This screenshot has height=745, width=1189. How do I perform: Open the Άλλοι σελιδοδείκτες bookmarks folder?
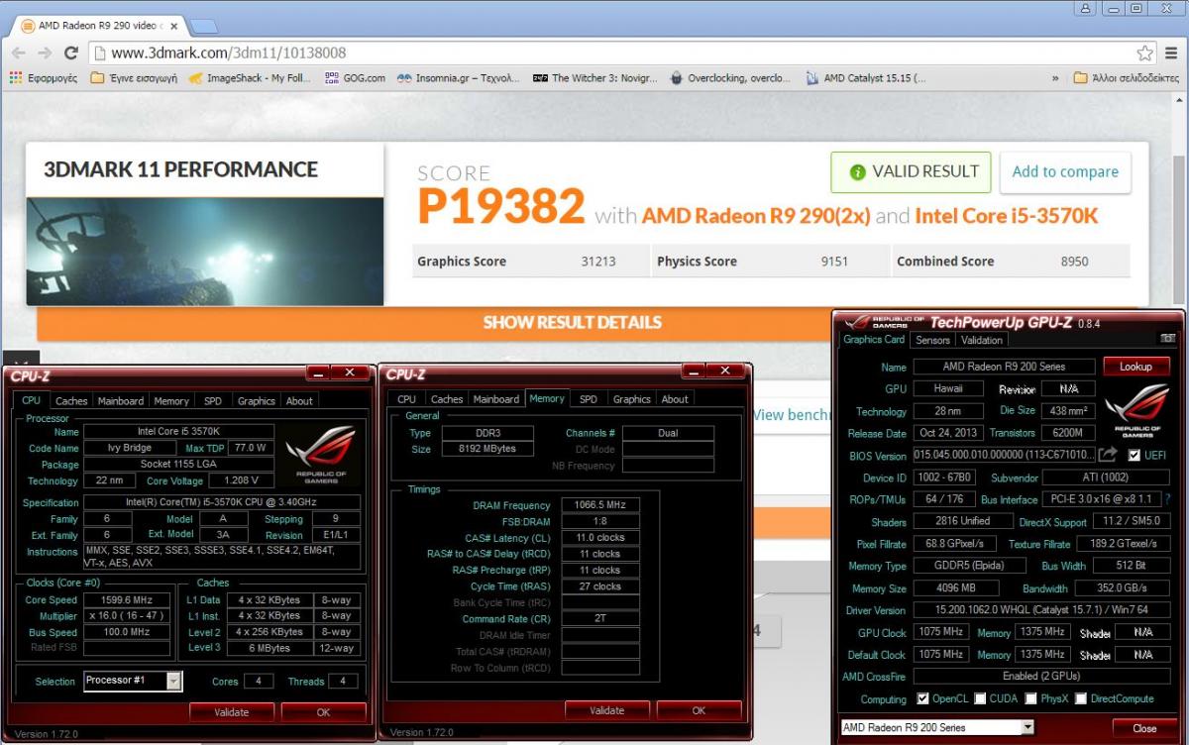click(x=1126, y=77)
